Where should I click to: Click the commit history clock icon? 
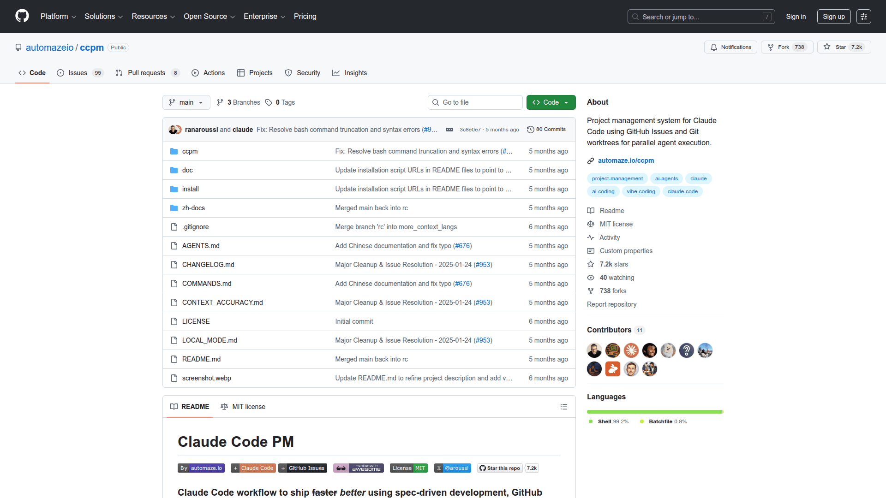(x=531, y=130)
